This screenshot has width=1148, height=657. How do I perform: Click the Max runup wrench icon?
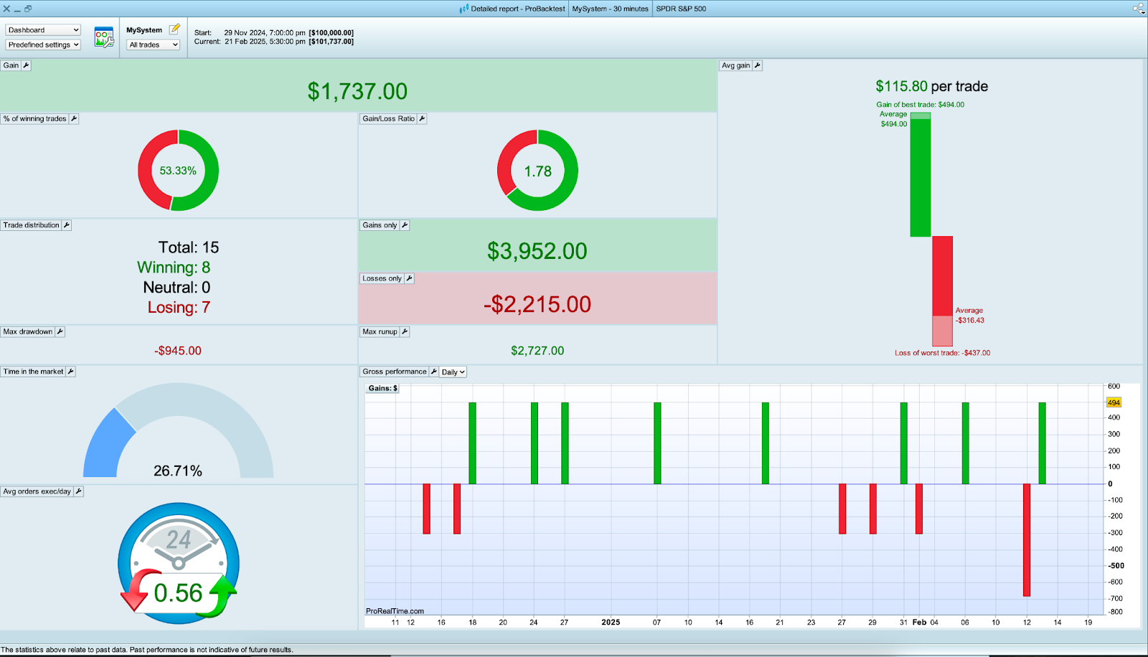(x=405, y=332)
